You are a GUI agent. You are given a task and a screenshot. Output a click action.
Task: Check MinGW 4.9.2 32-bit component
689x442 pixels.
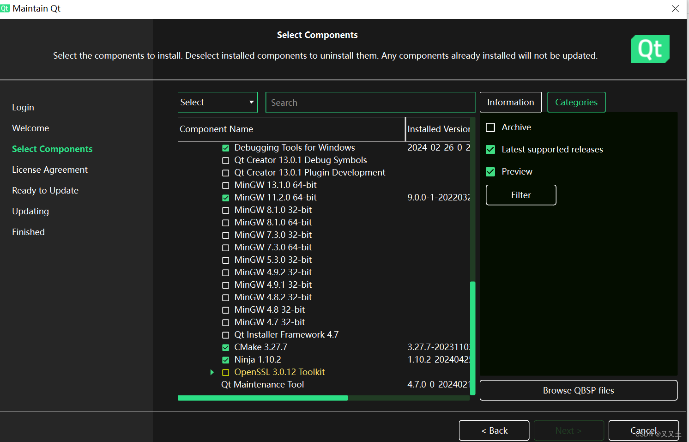pos(226,273)
